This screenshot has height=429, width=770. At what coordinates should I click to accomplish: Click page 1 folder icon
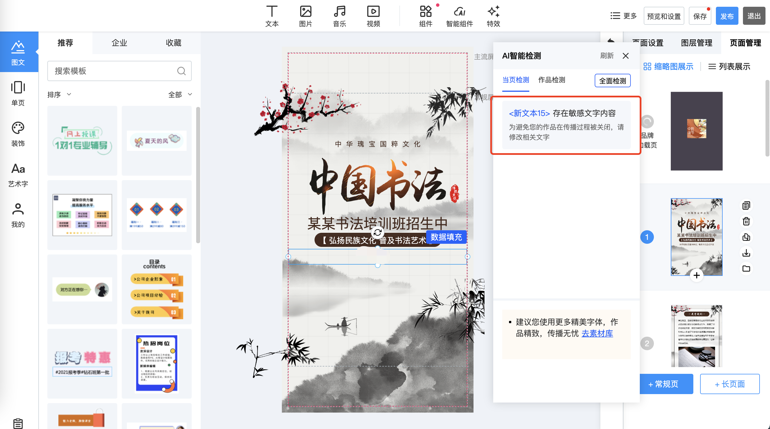746,268
